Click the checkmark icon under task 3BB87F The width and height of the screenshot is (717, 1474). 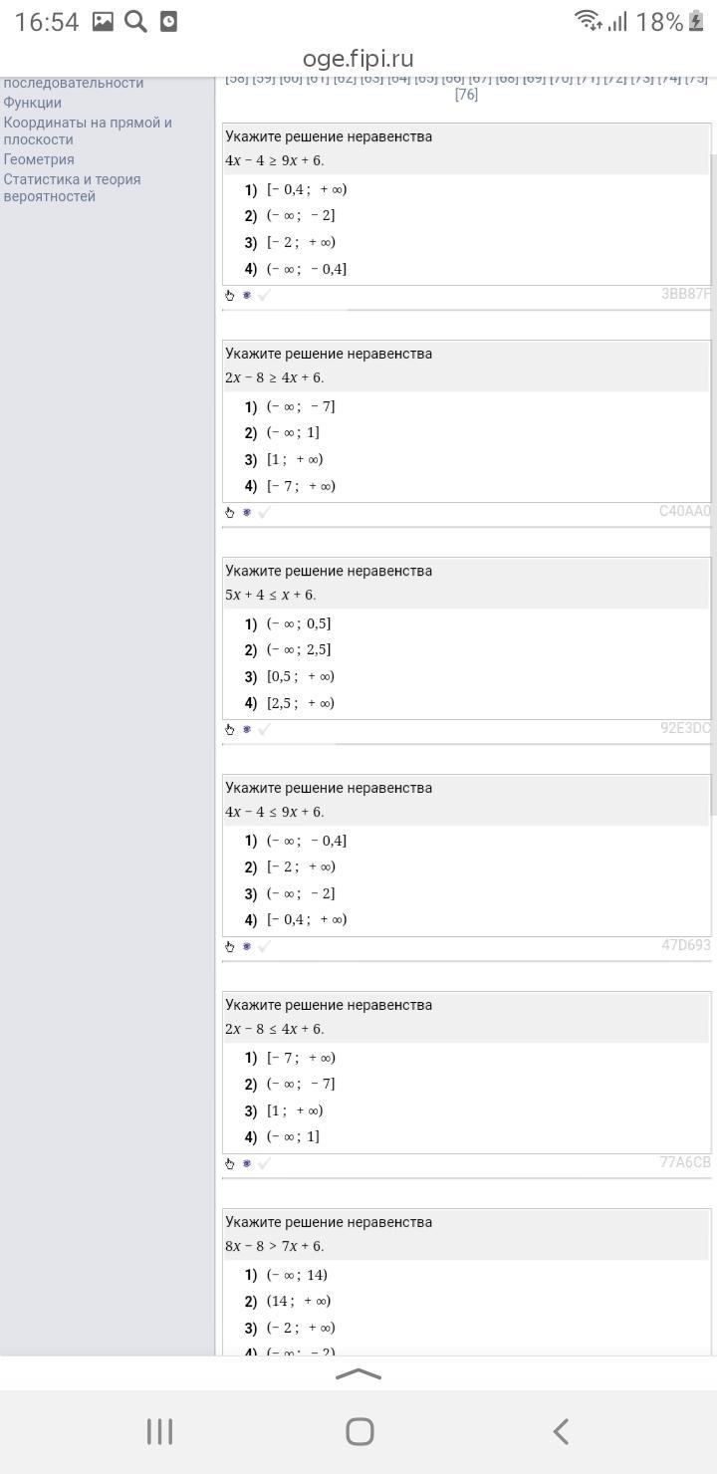pyautogui.click(x=264, y=295)
